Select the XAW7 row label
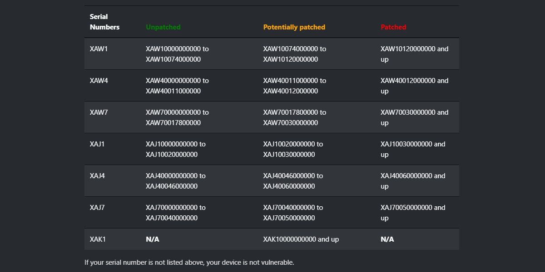This screenshot has height=272, width=545. click(99, 112)
